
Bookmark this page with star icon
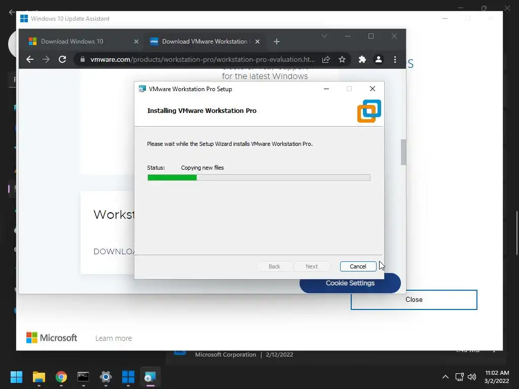342,59
